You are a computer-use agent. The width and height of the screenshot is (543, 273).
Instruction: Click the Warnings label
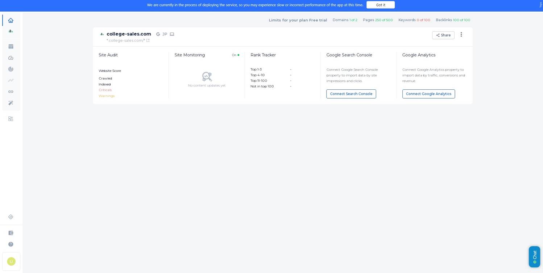point(107,96)
